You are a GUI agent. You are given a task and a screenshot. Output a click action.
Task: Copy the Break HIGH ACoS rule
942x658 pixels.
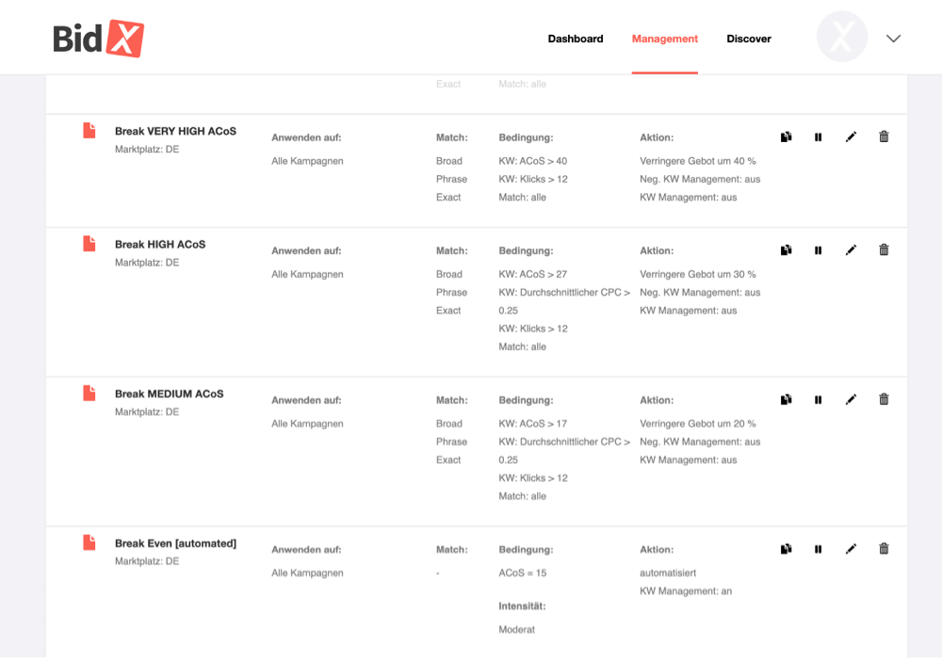click(x=786, y=249)
